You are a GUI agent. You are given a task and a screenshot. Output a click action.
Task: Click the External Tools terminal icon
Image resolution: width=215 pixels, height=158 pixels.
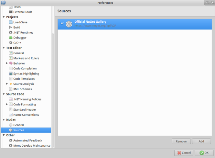[11, 12]
